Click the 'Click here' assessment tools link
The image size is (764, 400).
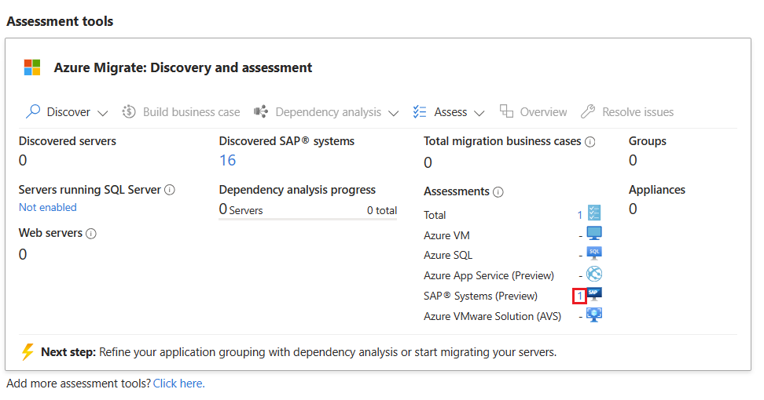(178, 384)
